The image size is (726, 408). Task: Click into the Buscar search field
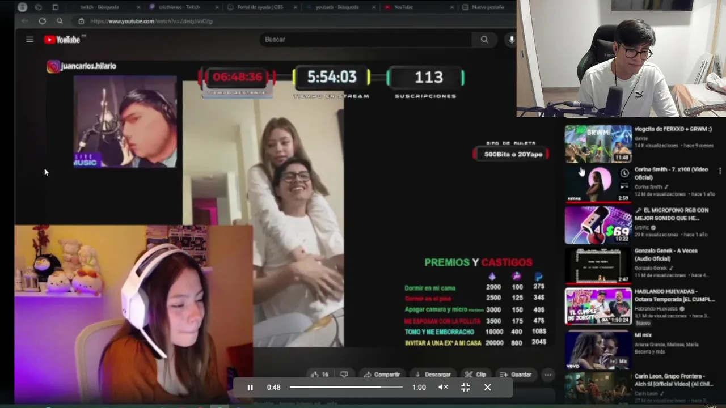click(366, 40)
